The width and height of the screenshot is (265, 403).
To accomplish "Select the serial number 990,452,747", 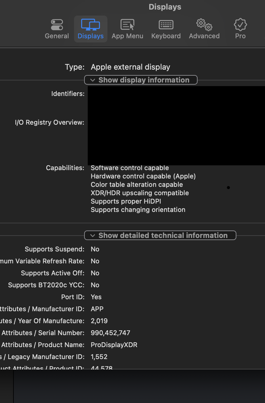I will coord(110,333).
